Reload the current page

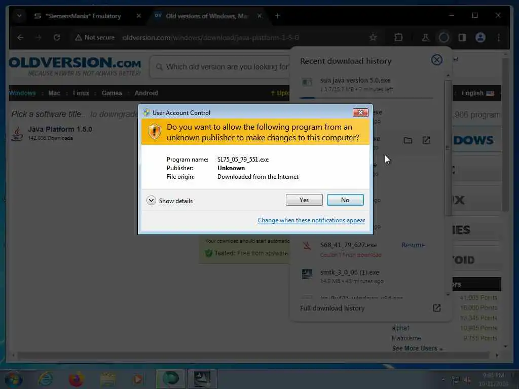click(57, 37)
